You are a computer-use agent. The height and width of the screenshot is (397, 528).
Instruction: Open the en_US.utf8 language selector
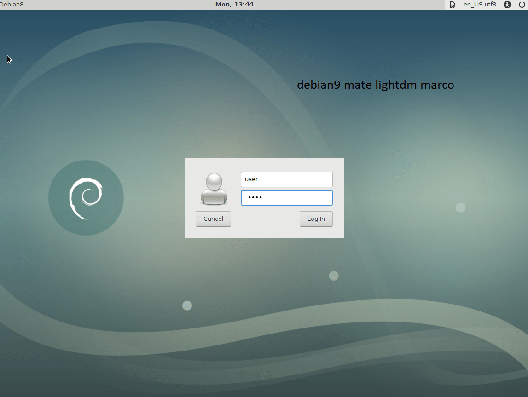point(480,5)
